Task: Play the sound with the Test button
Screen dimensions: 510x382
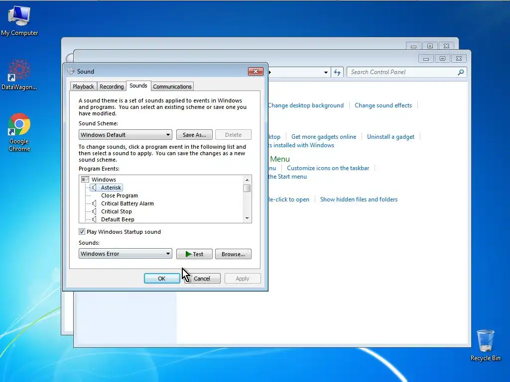Action: (194, 254)
